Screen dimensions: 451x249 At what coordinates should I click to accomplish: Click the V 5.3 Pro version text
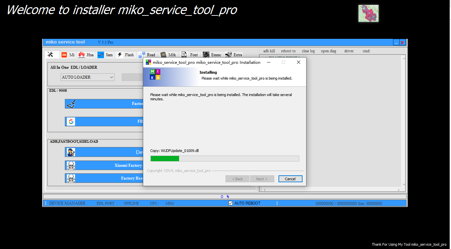click(106, 42)
